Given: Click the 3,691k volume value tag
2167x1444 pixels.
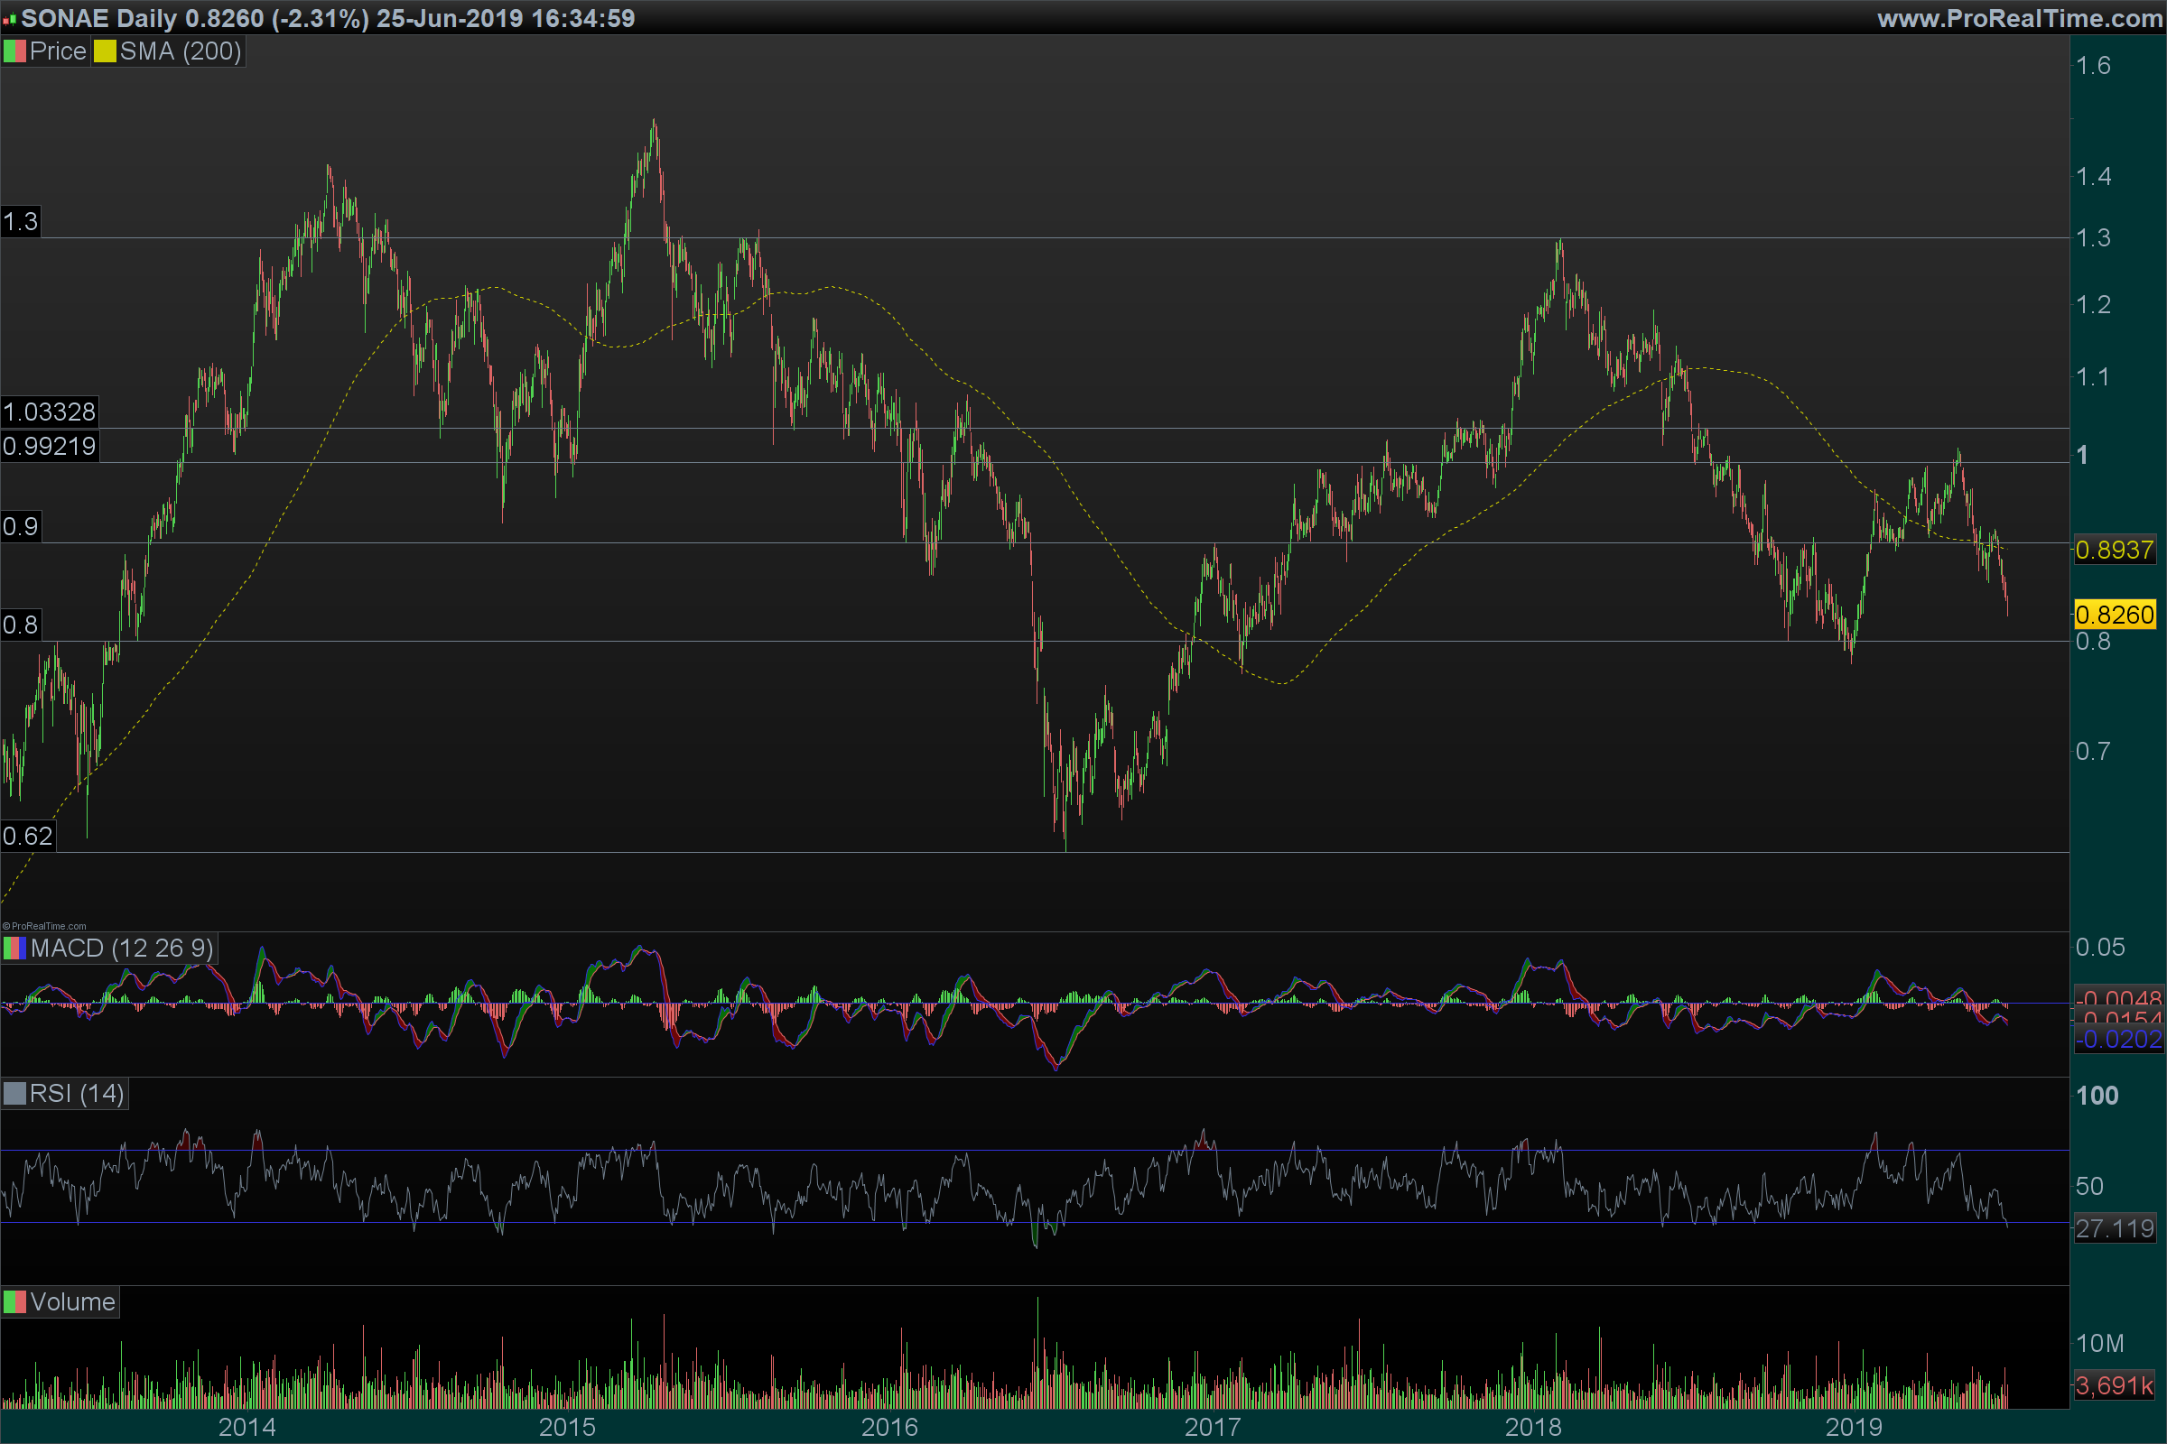Looking at the screenshot, I should [x=2114, y=1385].
